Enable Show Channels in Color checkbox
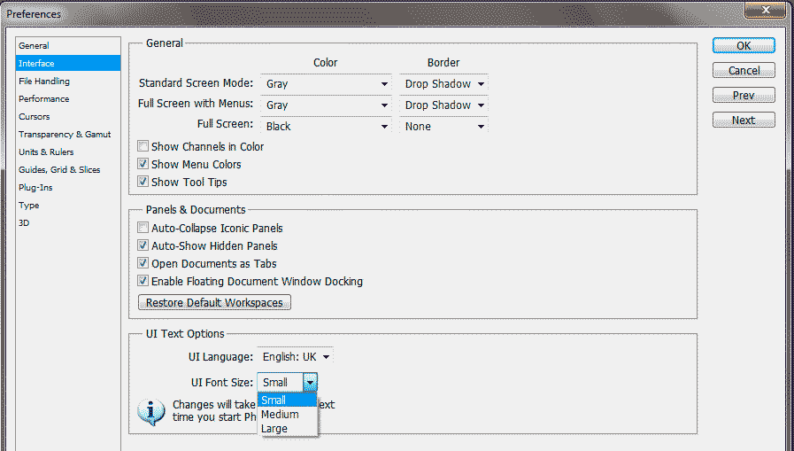This screenshot has height=451, width=794. tap(143, 147)
